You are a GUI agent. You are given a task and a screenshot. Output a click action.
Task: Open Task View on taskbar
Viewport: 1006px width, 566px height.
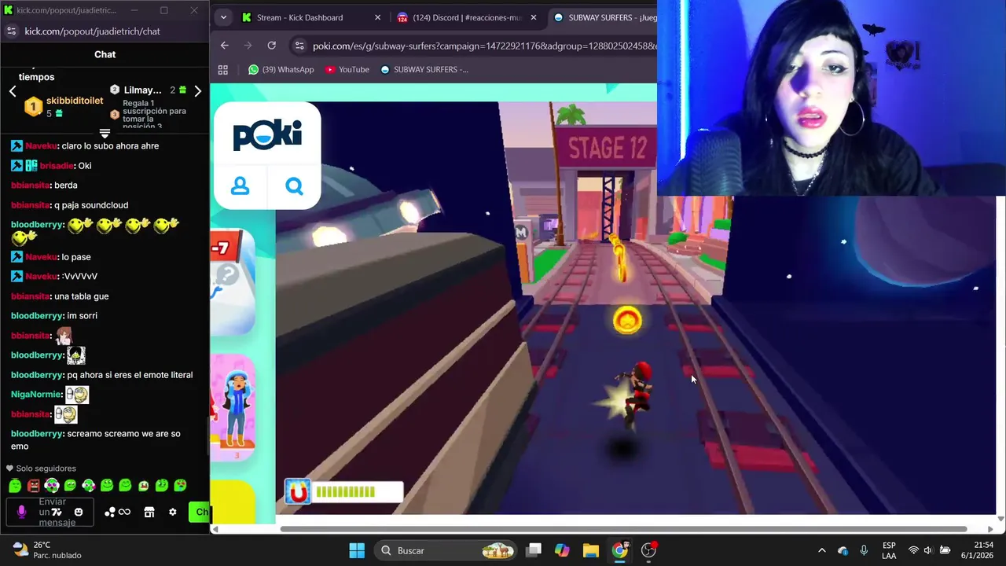[534, 550]
